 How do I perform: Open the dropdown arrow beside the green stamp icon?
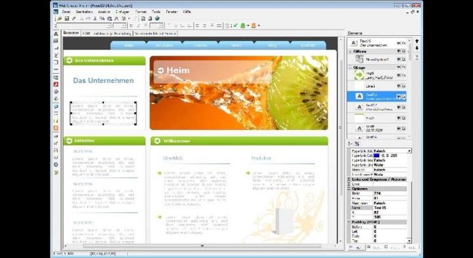[x=248, y=26]
